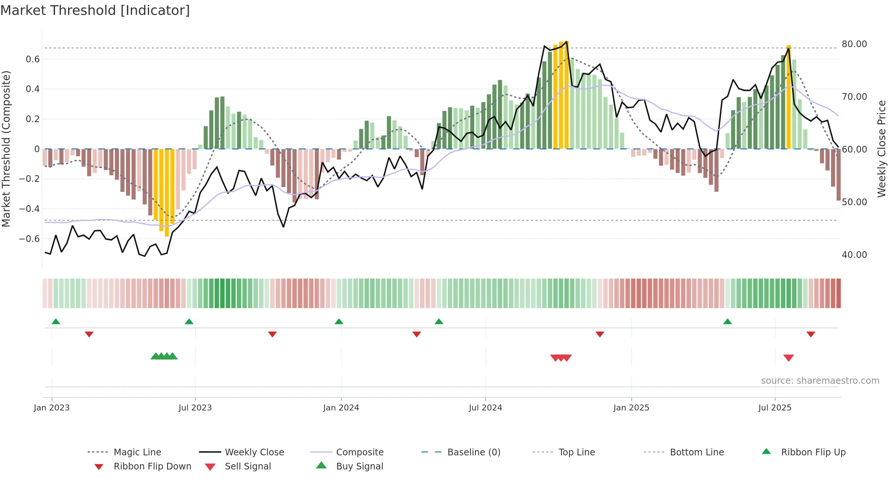
Task: Click the yellow bar at the Jul 2025 peak
Action: [x=789, y=97]
